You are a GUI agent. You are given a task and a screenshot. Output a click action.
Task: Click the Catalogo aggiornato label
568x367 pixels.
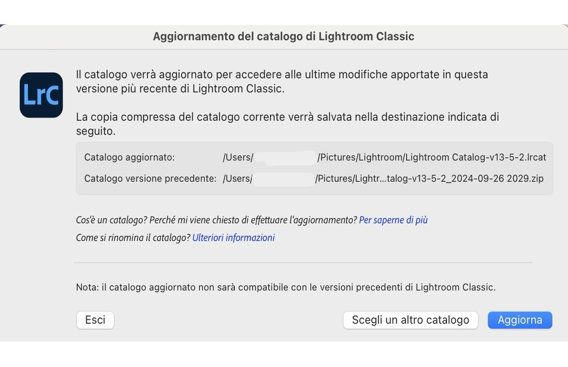coord(129,157)
